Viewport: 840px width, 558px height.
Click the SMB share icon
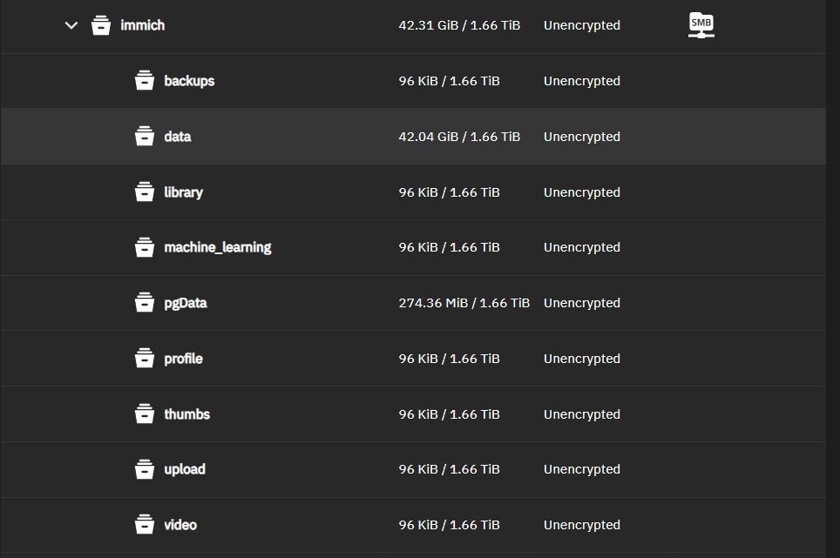tap(701, 25)
